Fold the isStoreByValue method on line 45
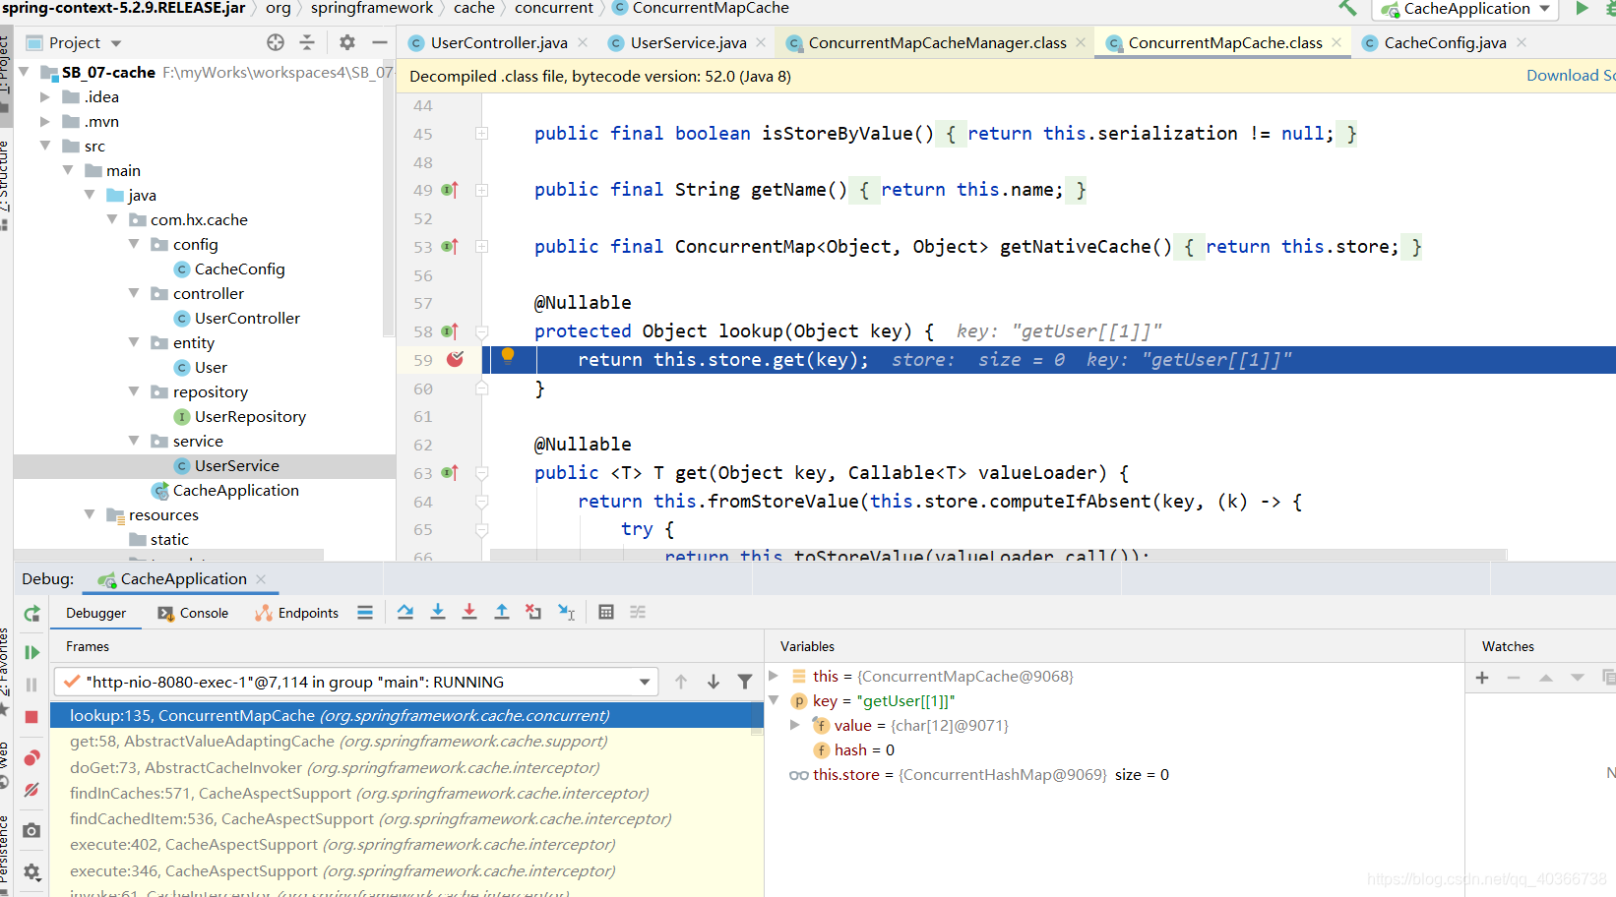The width and height of the screenshot is (1616, 897). [x=482, y=134]
